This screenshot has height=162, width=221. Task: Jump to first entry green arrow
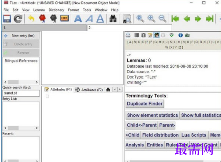tap(175, 19)
